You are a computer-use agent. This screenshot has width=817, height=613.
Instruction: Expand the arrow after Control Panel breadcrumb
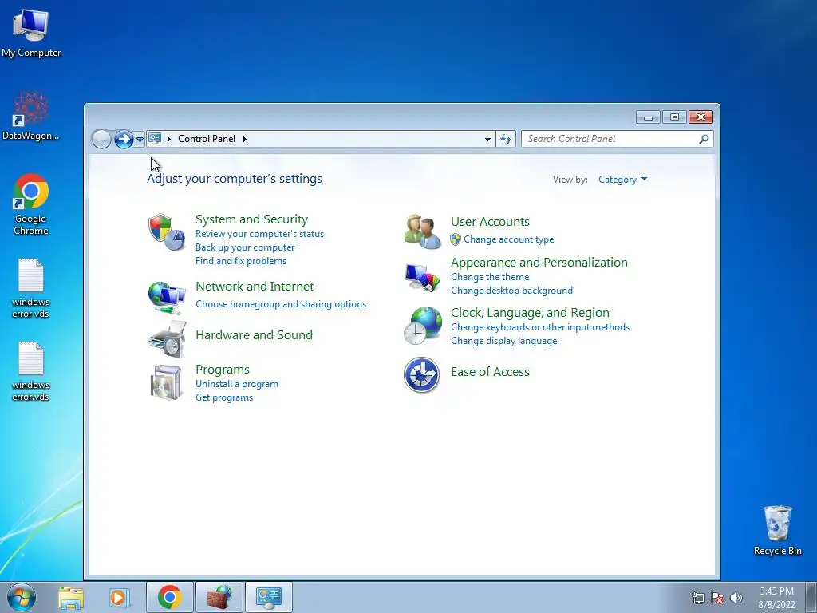pyautogui.click(x=244, y=139)
